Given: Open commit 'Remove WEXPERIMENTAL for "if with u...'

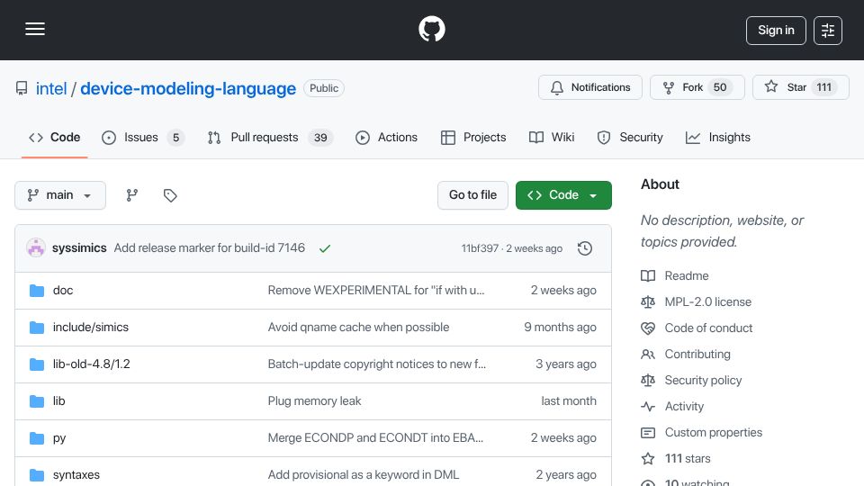Looking at the screenshot, I should (376, 291).
